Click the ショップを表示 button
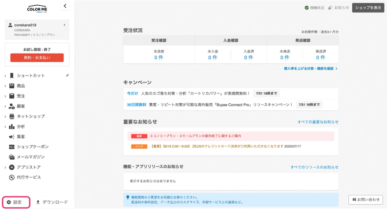This screenshot has width=387, height=214. tap(368, 7)
